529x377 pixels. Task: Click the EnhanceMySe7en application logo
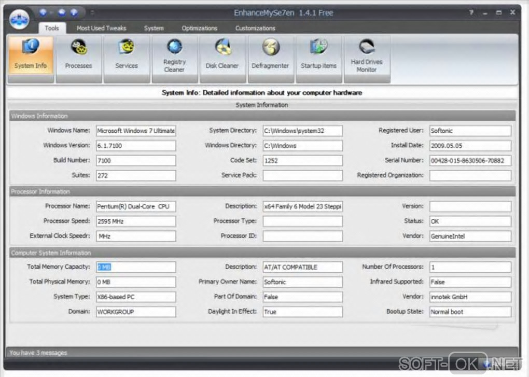19,19
